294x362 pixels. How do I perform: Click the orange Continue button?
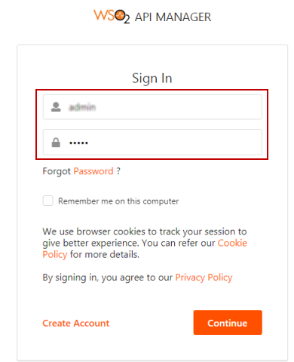tap(228, 323)
